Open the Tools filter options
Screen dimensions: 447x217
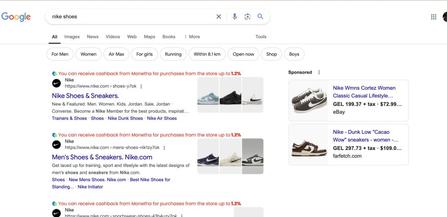[261, 37]
